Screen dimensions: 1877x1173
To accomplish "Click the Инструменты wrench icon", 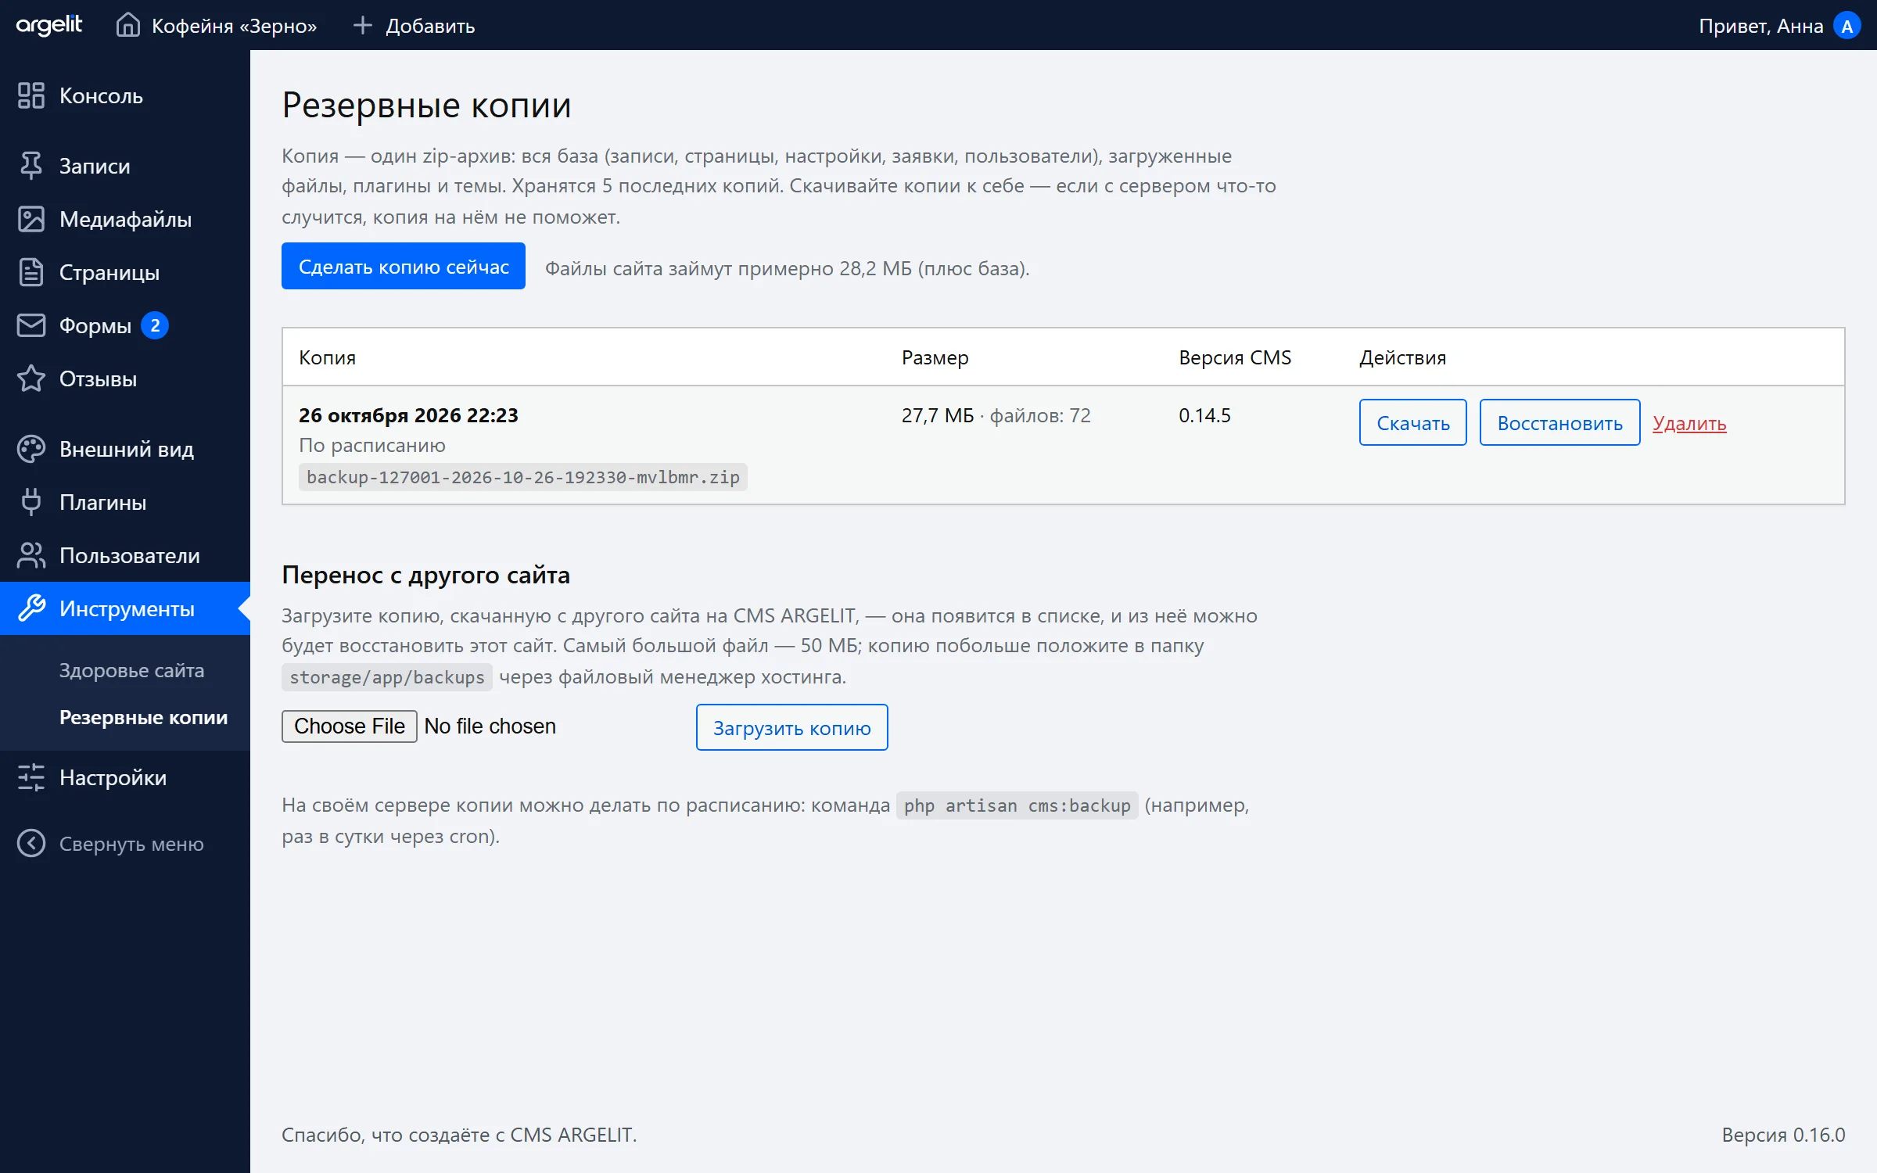I will [x=31, y=608].
